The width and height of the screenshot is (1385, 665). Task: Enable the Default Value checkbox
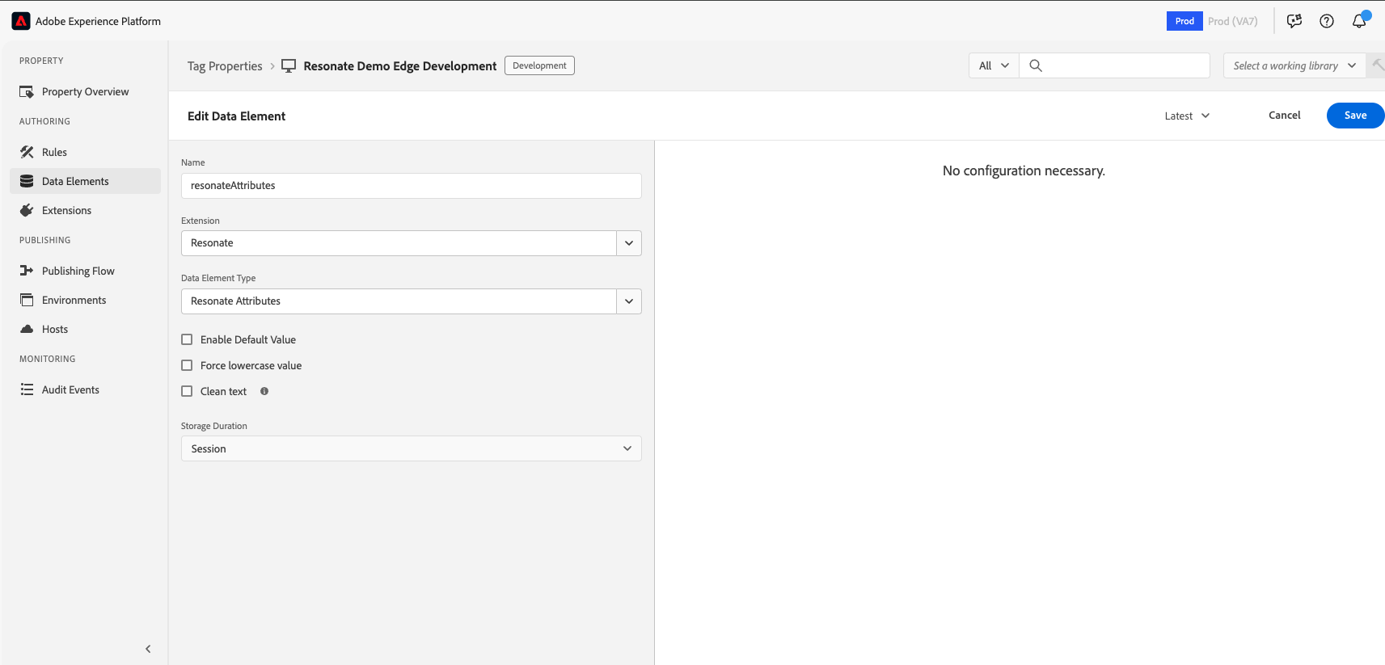point(187,339)
